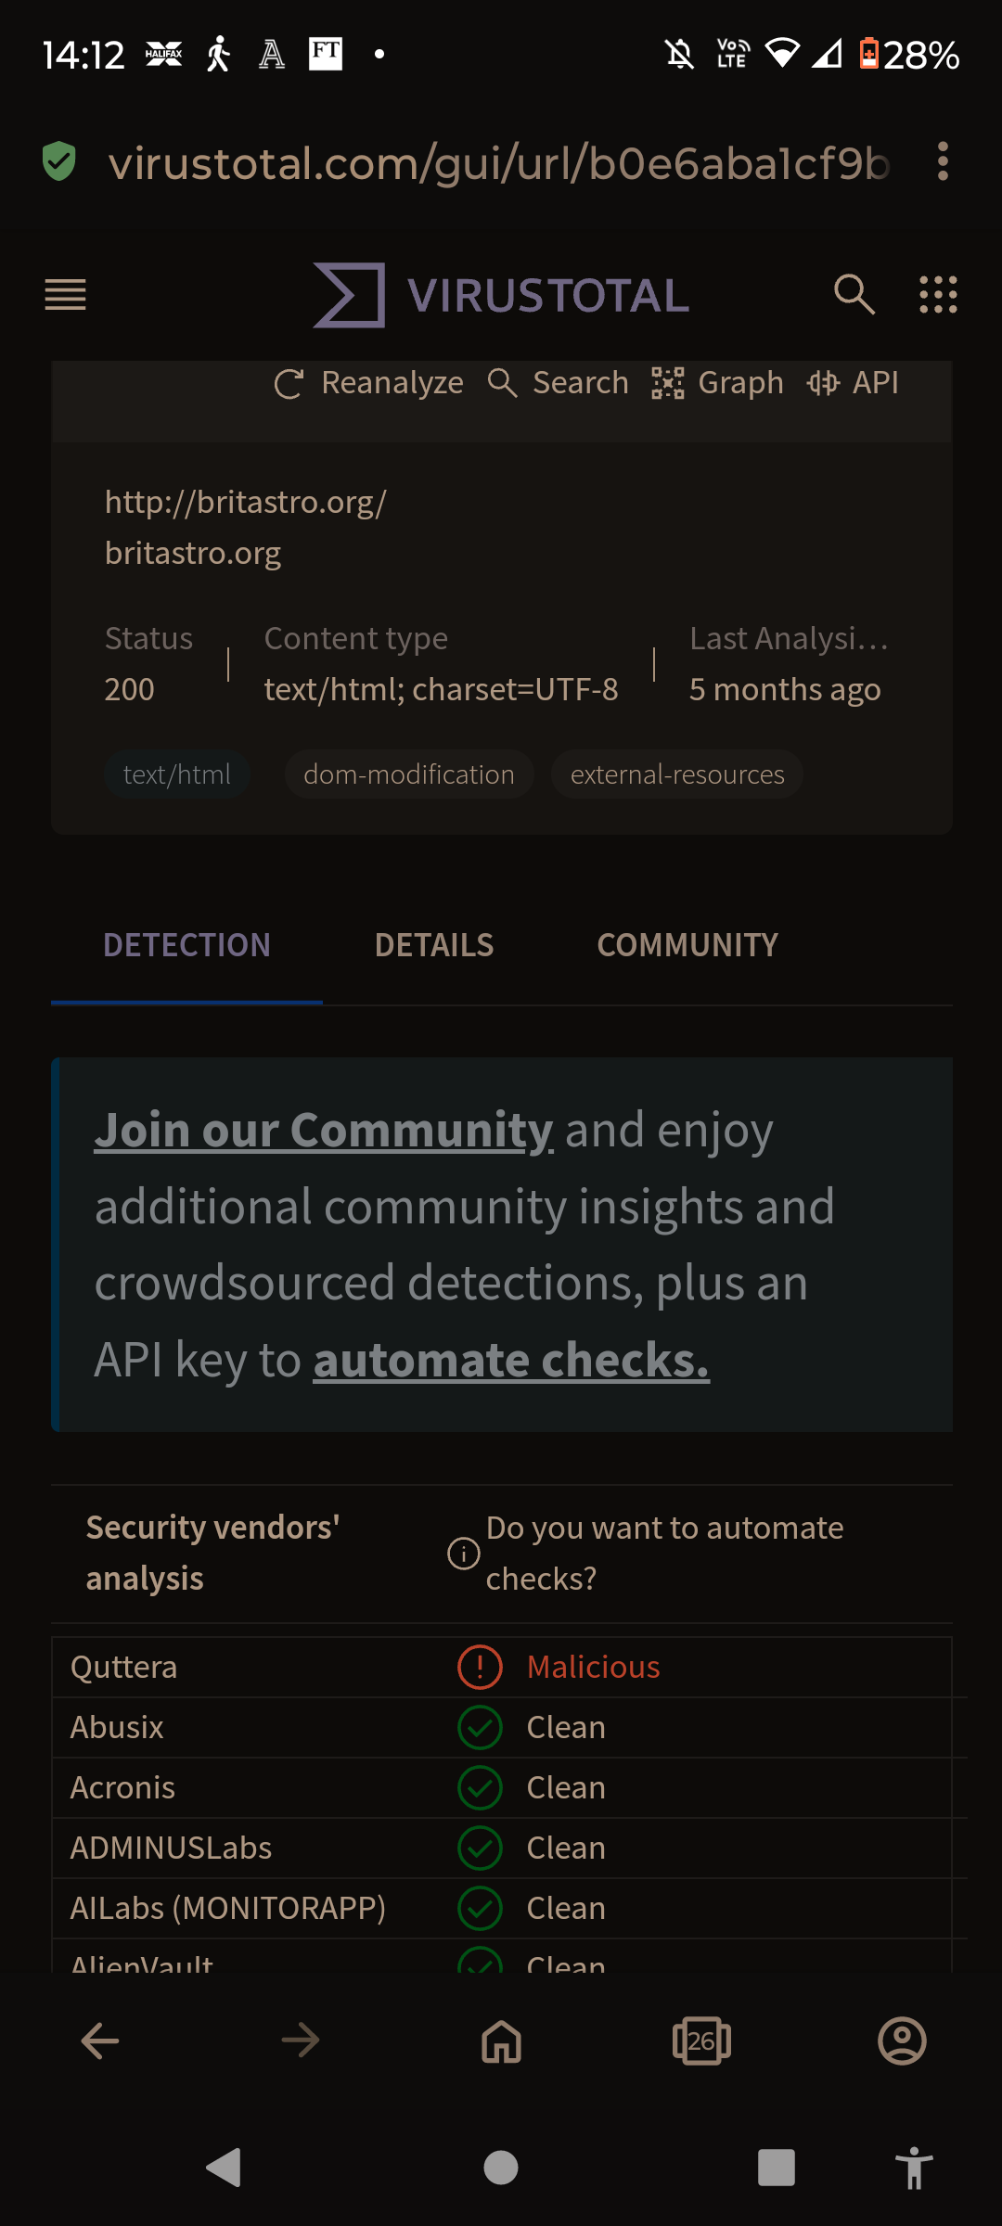Viewport: 1002px width, 2226px height.
Task: Follow the automate checks link
Action: pyautogui.click(x=511, y=1360)
